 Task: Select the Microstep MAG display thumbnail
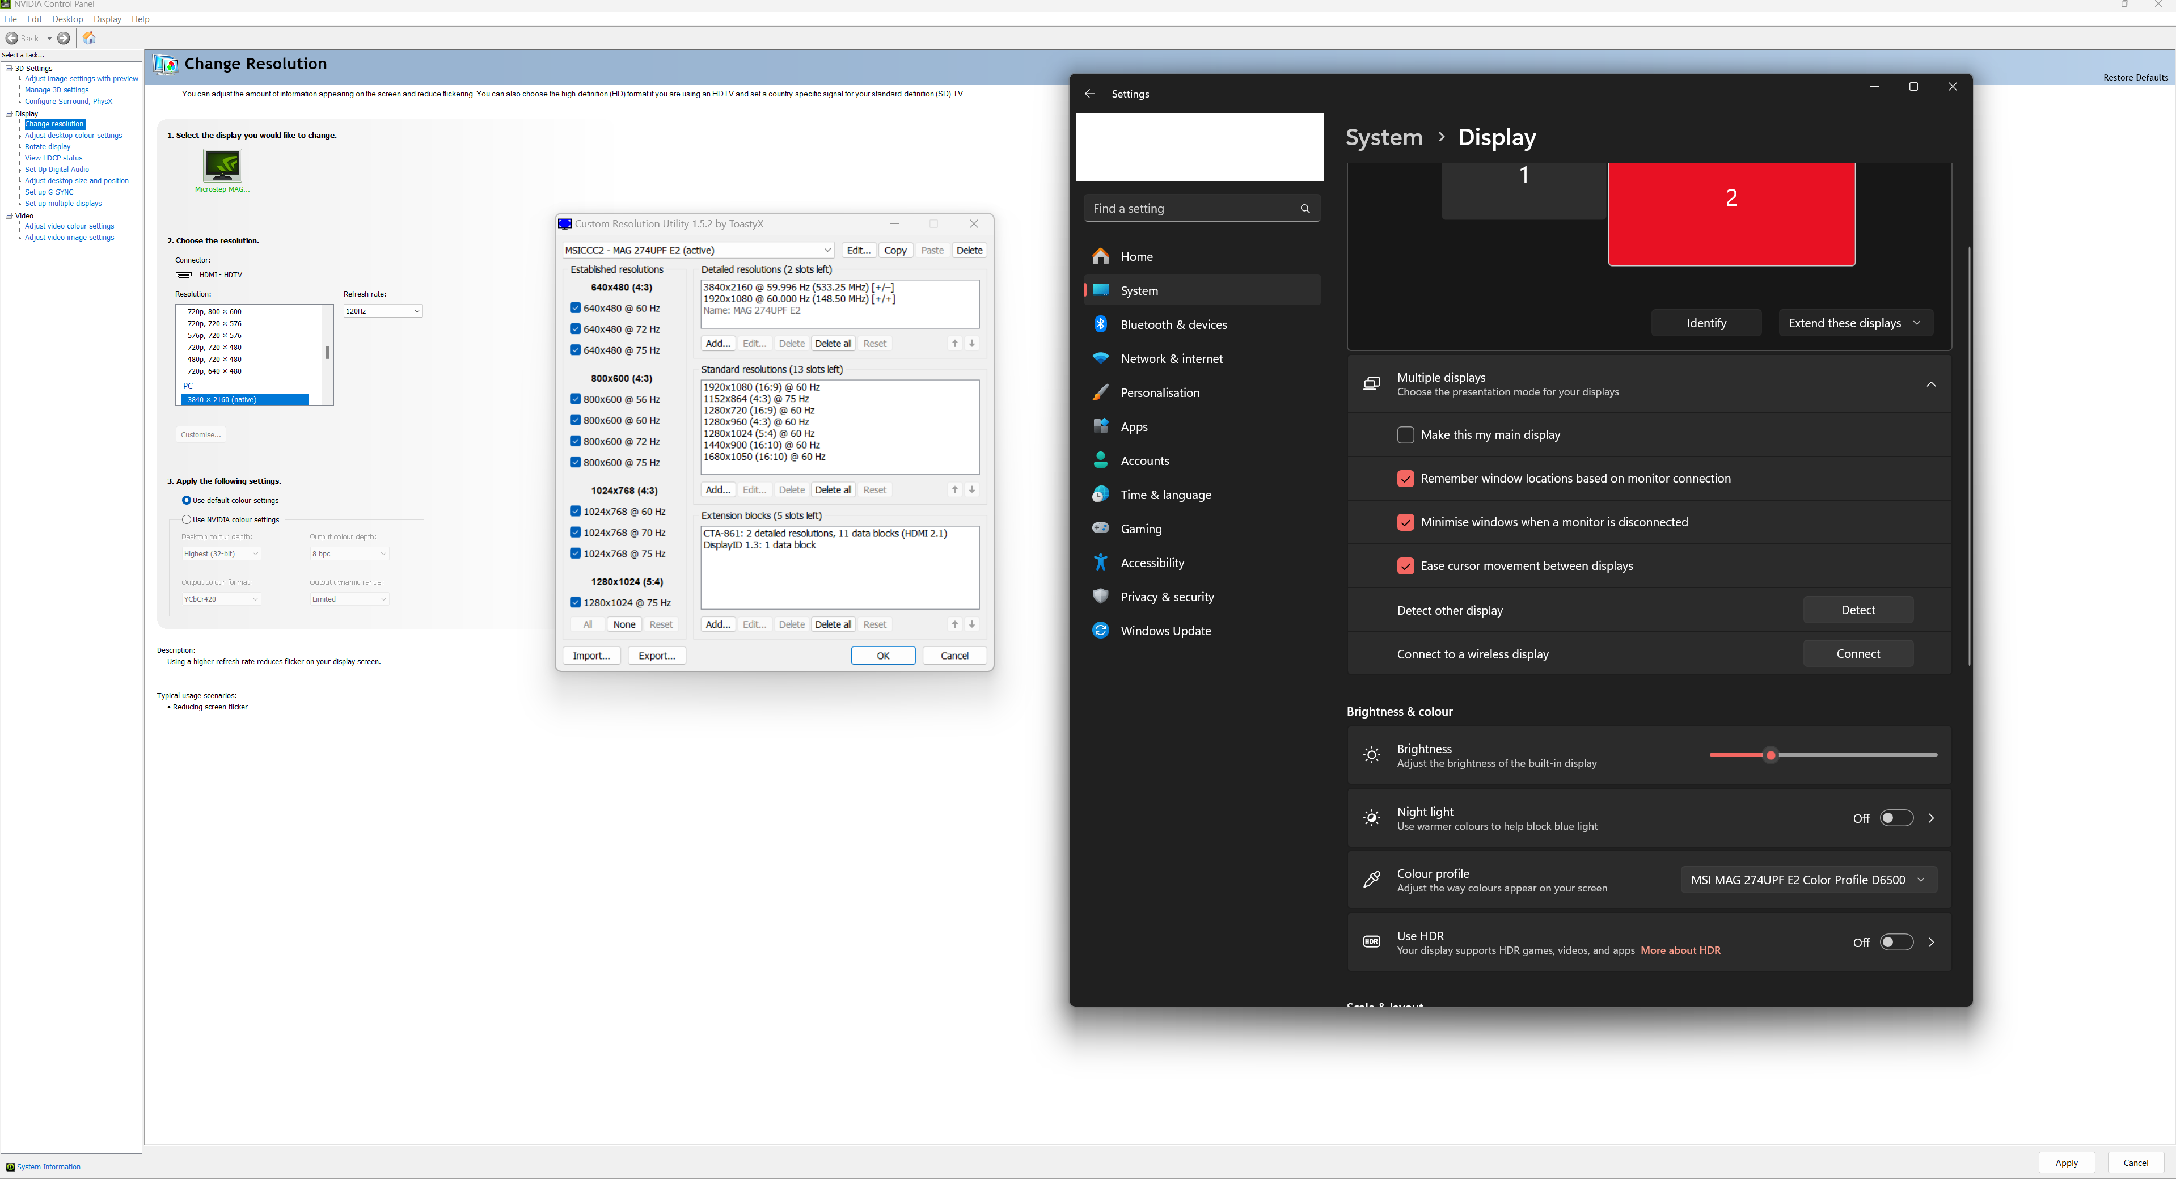tap(222, 166)
